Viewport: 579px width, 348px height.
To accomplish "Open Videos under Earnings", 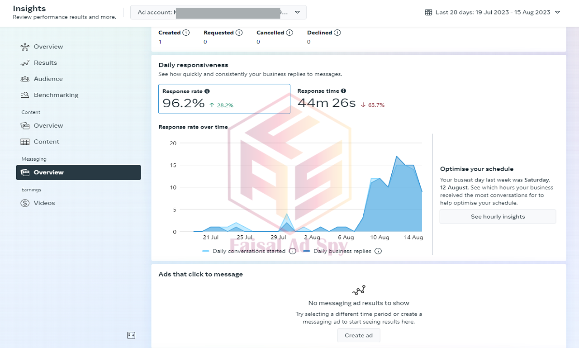I will [x=44, y=203].
